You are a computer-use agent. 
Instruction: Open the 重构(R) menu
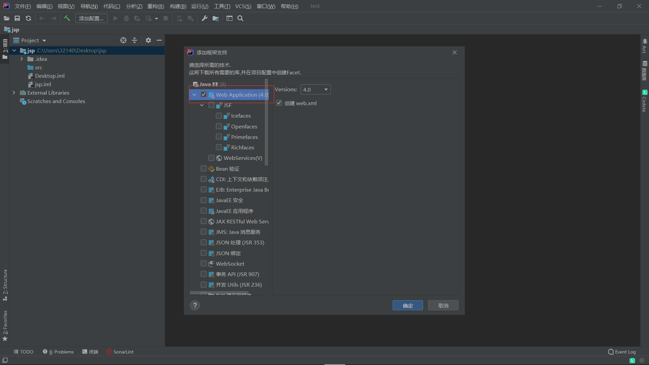tap(155, 6)
